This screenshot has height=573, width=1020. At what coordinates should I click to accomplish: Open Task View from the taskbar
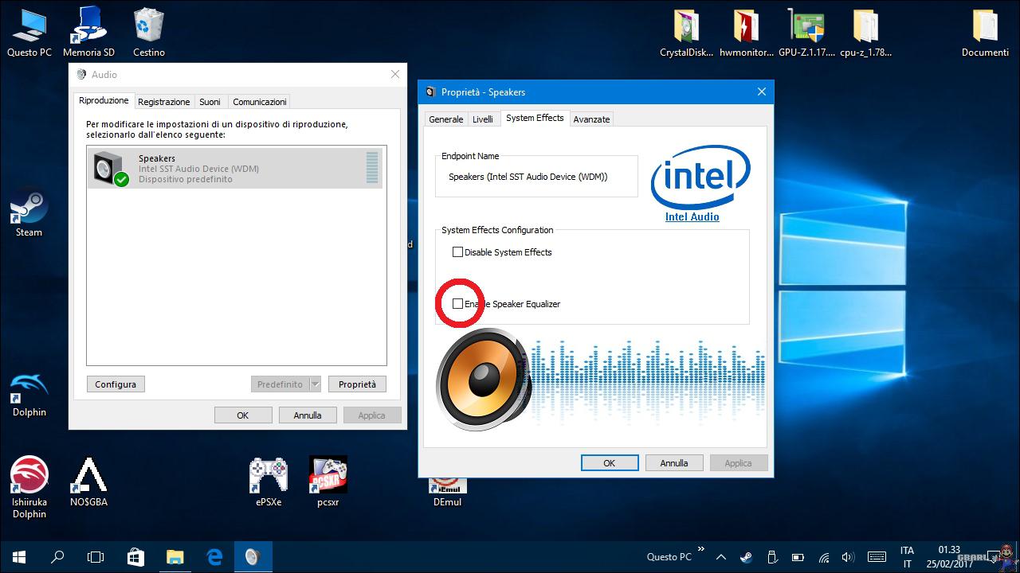(x=96, y=557)
